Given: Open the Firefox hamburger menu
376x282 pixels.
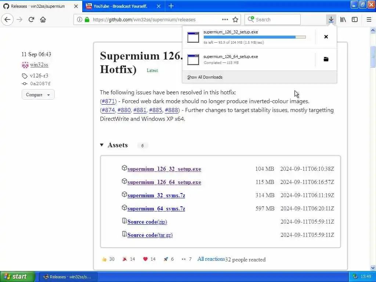Looking at the screenshot, I should click(x=369, y=19).
